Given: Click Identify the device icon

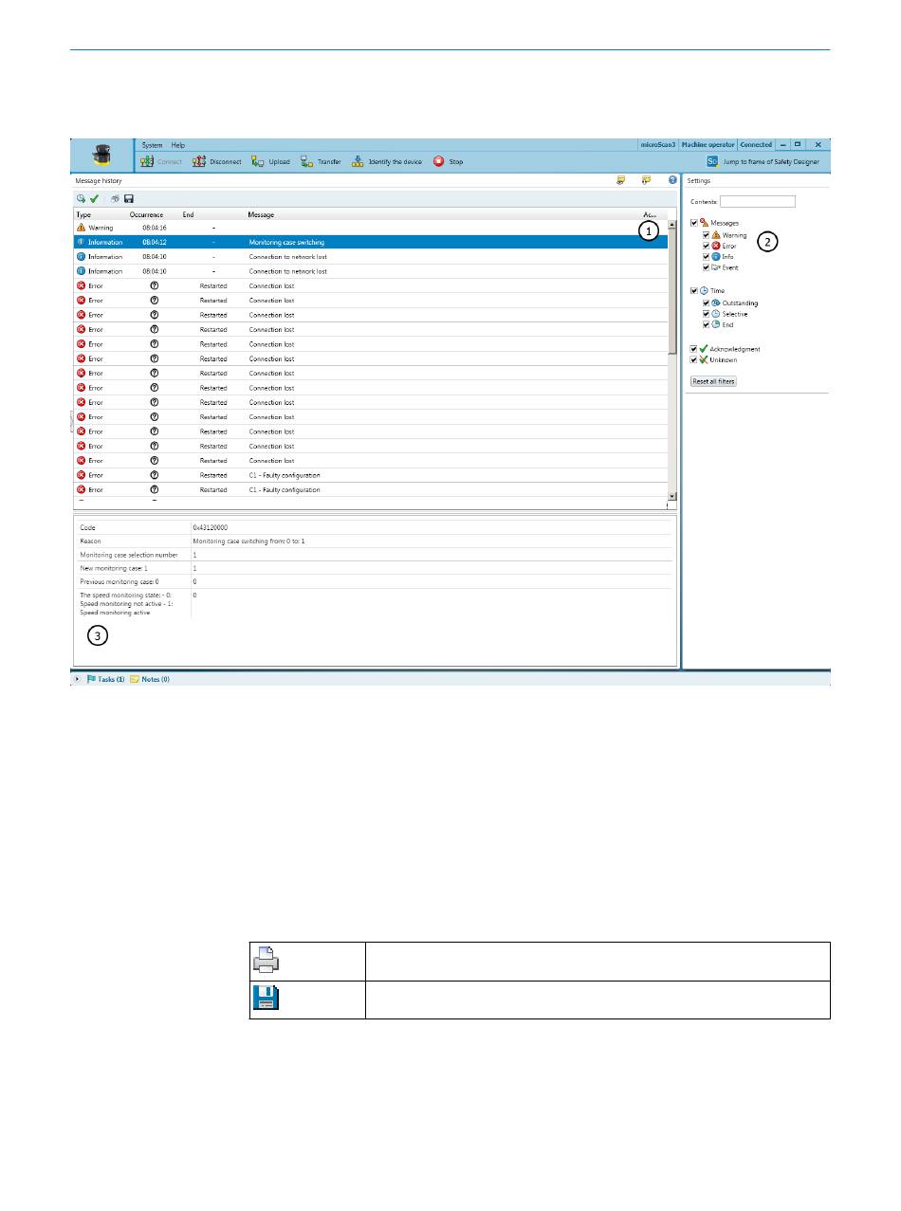Looking at the screenshot, I should pyautogui.click(x=358, y=162).
